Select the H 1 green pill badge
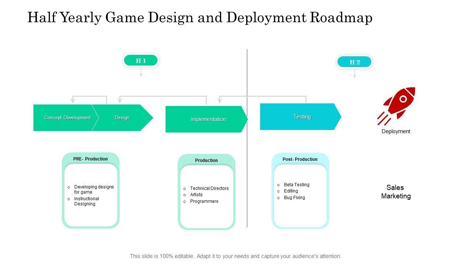This screenshot has height=265, width=471. point(141,61)
